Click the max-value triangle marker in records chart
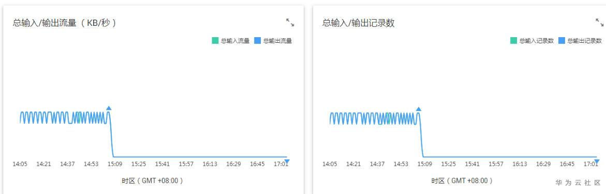 (418, 109)
